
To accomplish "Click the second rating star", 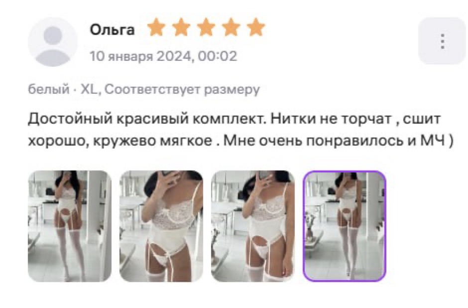I will (x=181, y=27).
